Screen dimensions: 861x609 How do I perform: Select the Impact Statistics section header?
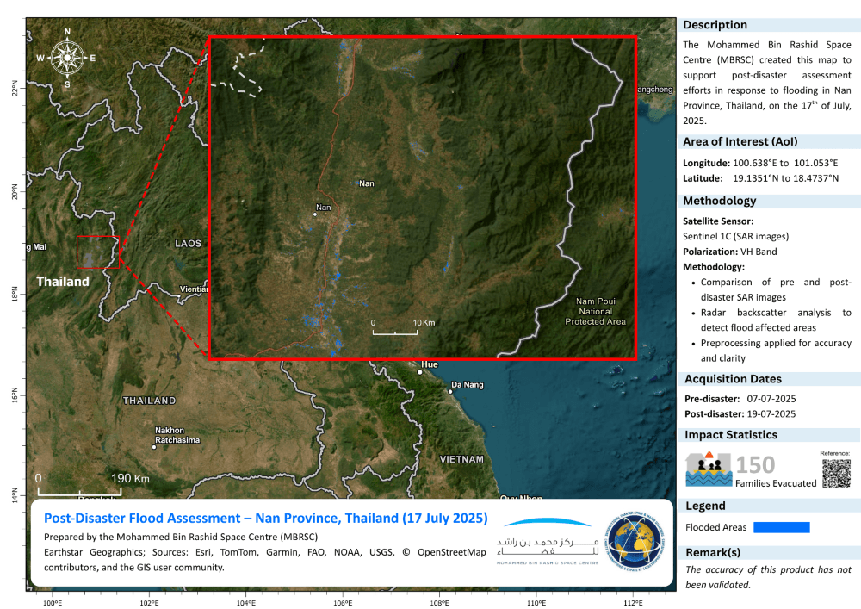pos(730,435)
